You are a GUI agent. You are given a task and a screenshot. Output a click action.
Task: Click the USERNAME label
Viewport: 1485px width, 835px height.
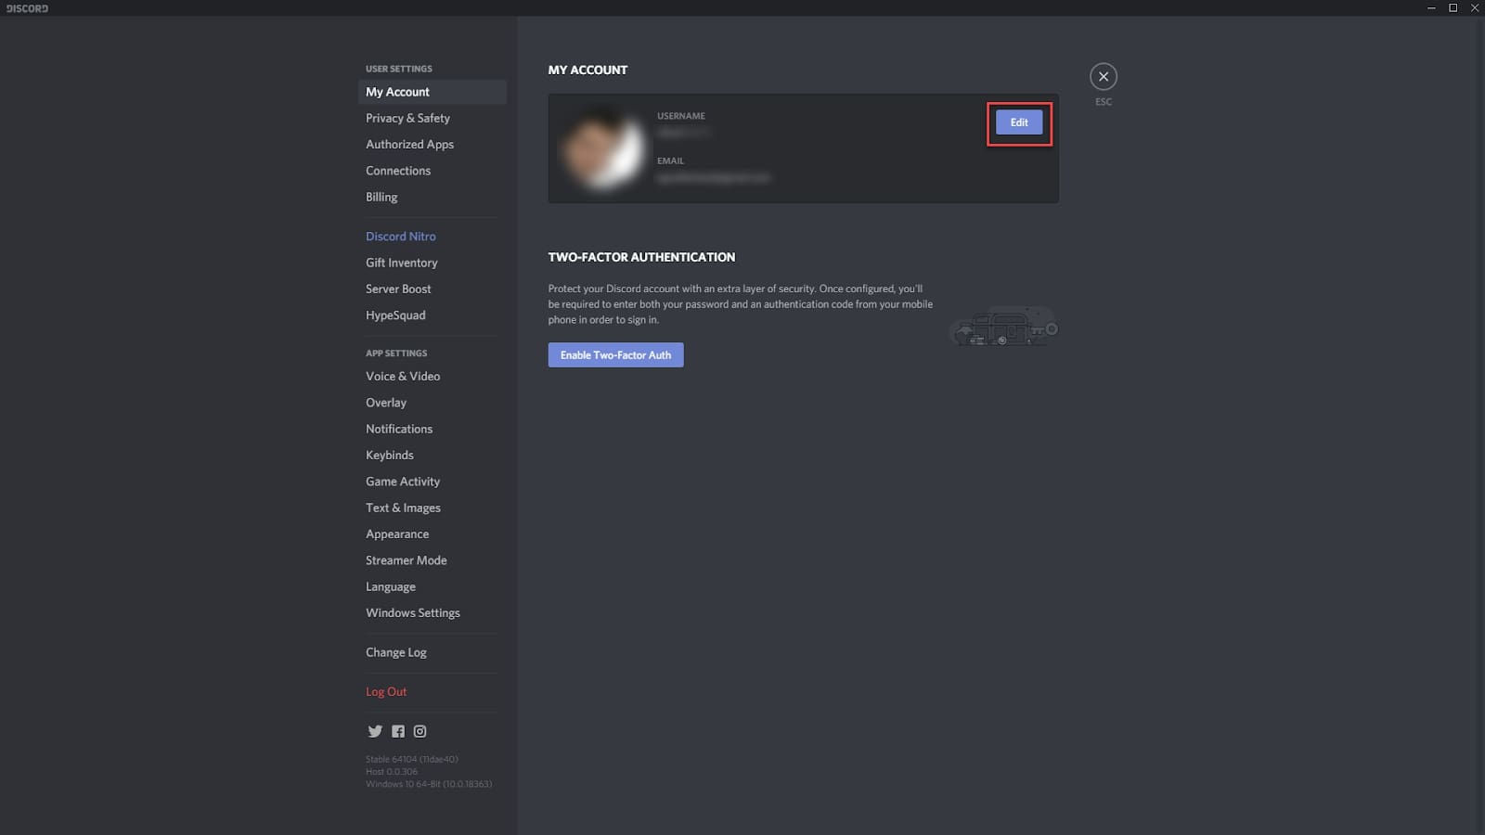[x=681, y=116]
